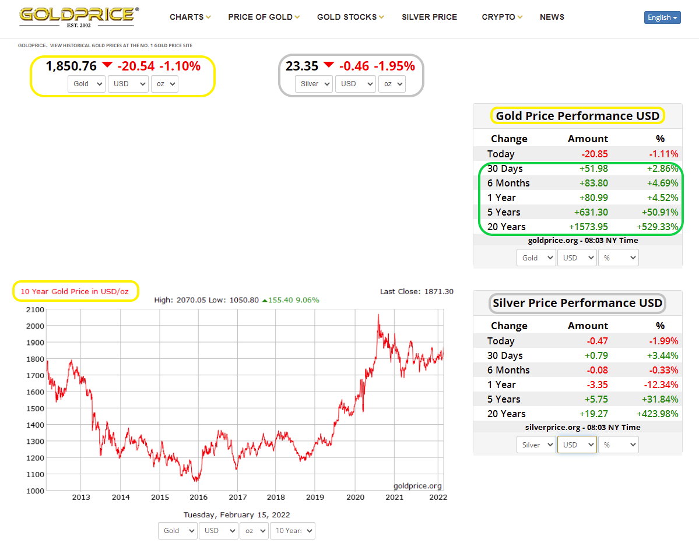This screenshot has width=699, height=543.
Task: Click the goldprice.org watermark in chart
Action: pyautogui.click(x=417, y=486)
